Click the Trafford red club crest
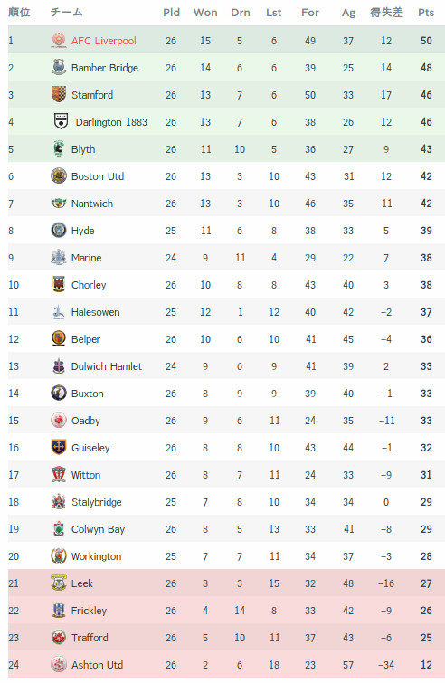The width and height of the screenshot is (445, 683). tap(59, 637)
